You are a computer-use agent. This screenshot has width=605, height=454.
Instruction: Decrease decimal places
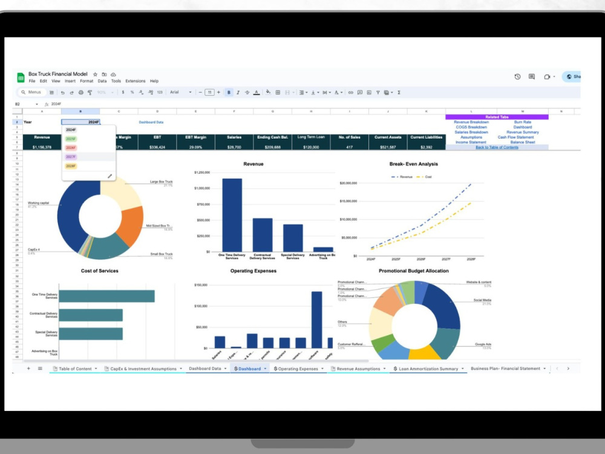point(141,93)
